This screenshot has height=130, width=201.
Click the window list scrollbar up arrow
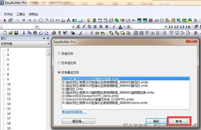click(48, 50)
